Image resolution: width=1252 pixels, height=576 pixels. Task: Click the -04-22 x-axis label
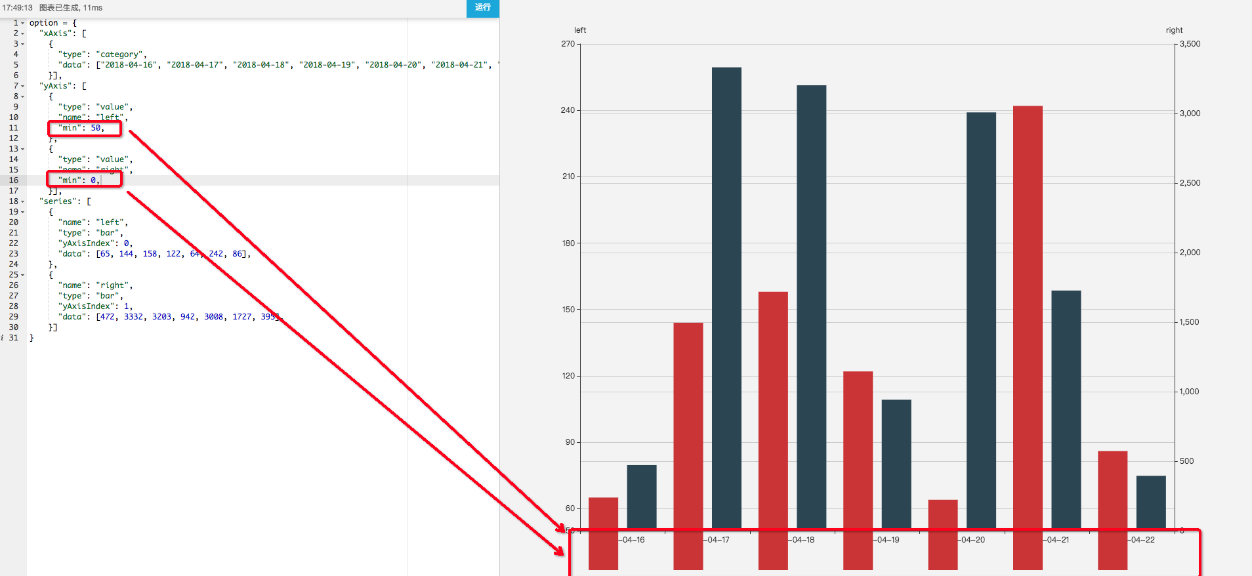pos(1142,540)
